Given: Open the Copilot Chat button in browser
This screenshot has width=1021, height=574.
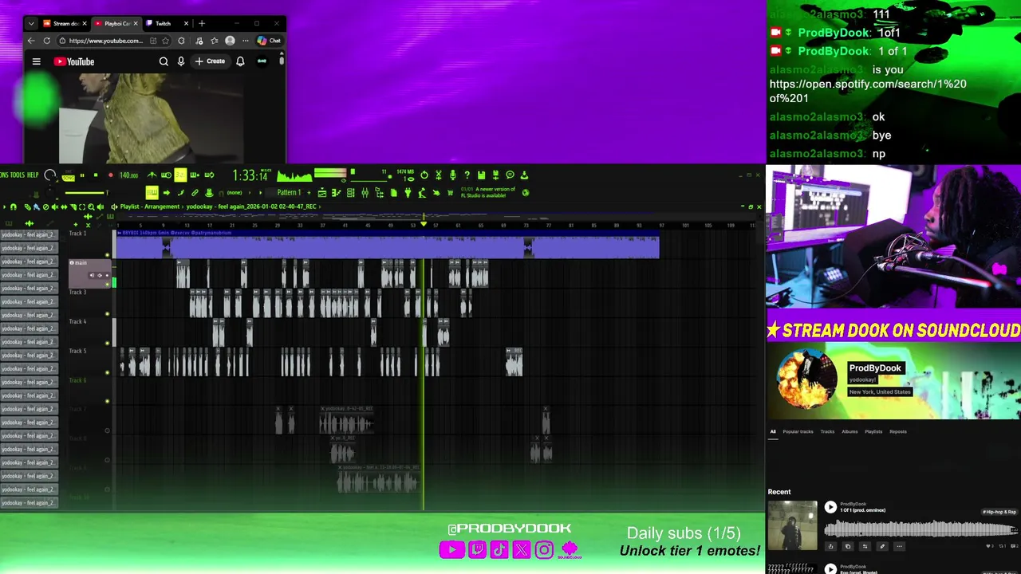Looking at the screenshot, I should coord(269,41).
